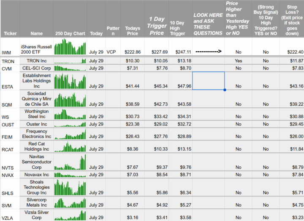This screenshot has width=304, height=221.
Task: Select the Novavax Inc name cell
Action: 37,175
